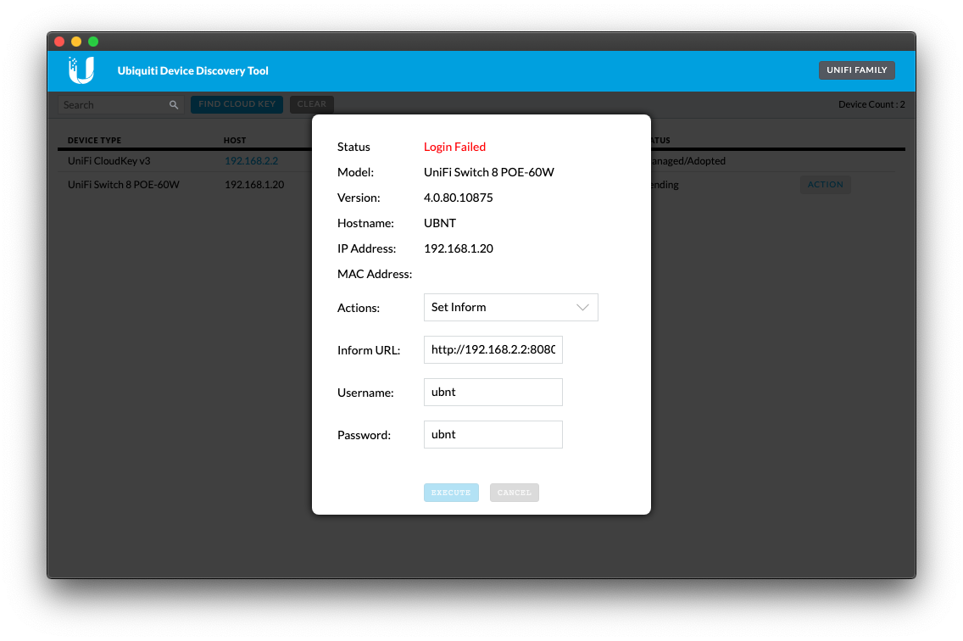The width and height of the screenshot is (963, 641).
Task: Click the FIND CLOUD KEY button
Action: (237, 104)
